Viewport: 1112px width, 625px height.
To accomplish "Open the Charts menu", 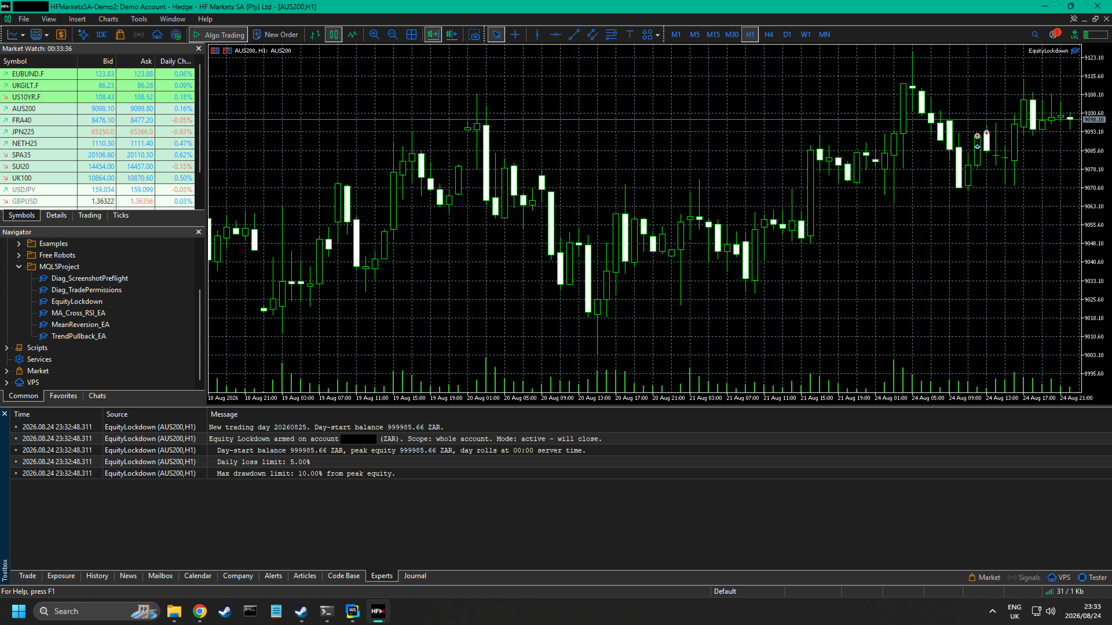I will 108,19.
